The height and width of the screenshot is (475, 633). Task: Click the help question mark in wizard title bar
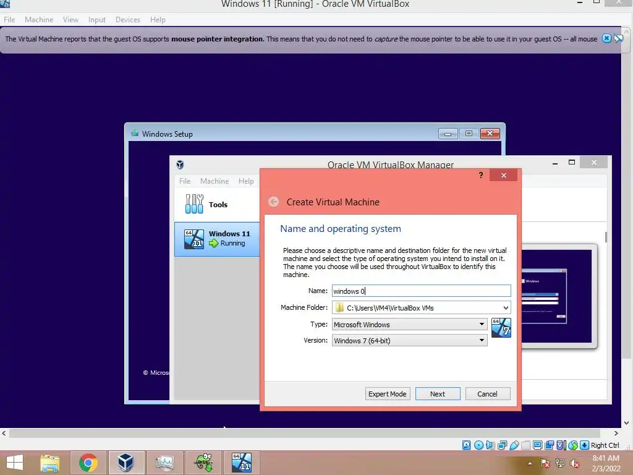[x=480, y=175]
